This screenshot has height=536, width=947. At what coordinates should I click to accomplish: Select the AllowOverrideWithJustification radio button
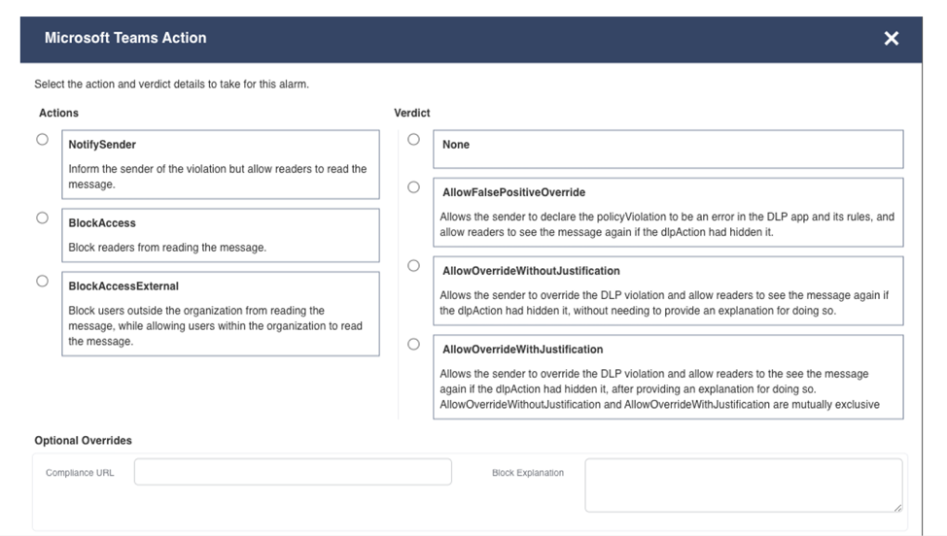(414, 345)
